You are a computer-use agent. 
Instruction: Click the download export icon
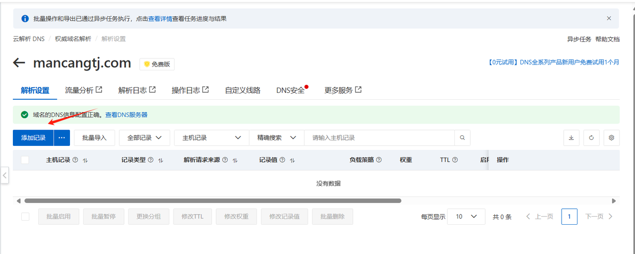tap(571, 138)
